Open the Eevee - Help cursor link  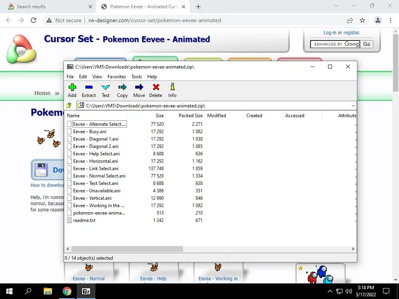coord(153,279)
